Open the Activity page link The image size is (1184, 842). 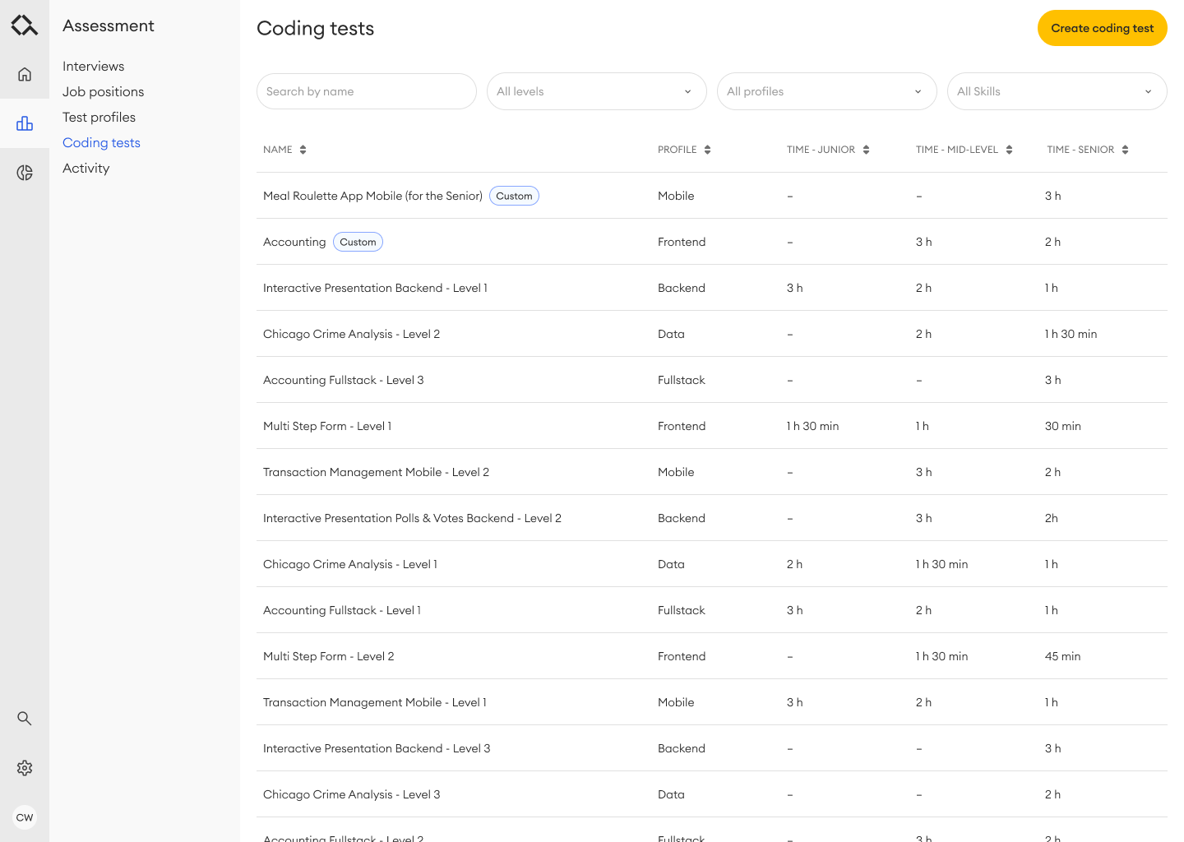click(86, 168)
